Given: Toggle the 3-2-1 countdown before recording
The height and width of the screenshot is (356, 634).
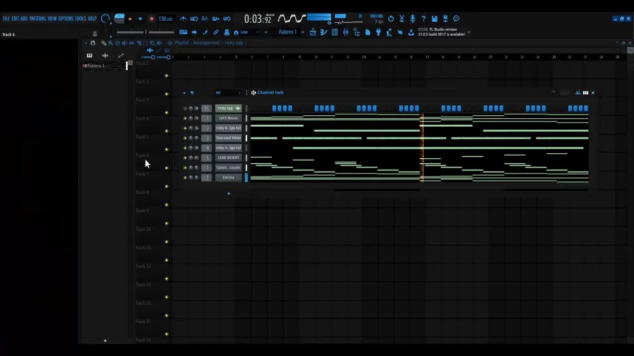Looking at the screenshot, I should [x=205, y=19].
